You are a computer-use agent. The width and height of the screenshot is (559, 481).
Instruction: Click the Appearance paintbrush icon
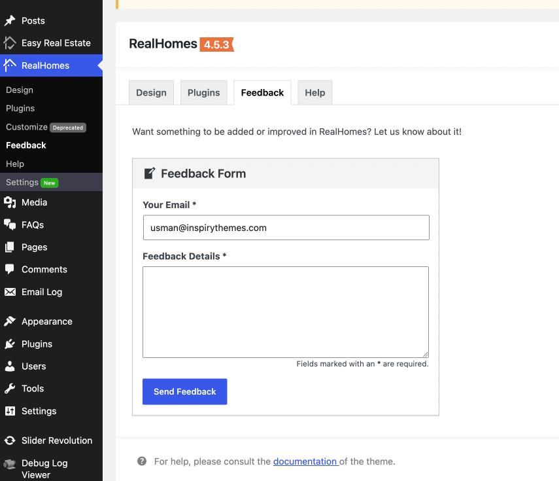(10, 321)
